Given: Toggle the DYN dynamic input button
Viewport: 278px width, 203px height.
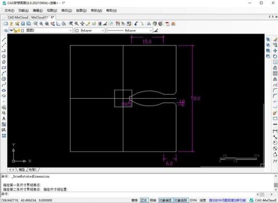Looking at the screenshot, I should 193,200.
